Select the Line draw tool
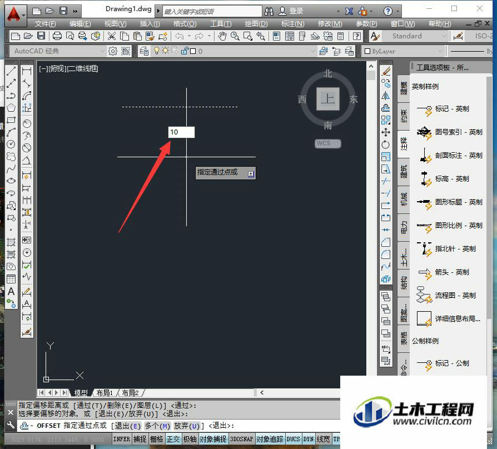 [11, 72]
